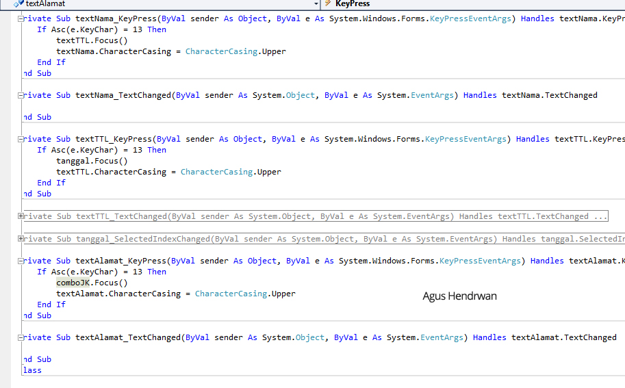
Task: Place cursor on textTTL.Focus() line
Action: point(92,40)
